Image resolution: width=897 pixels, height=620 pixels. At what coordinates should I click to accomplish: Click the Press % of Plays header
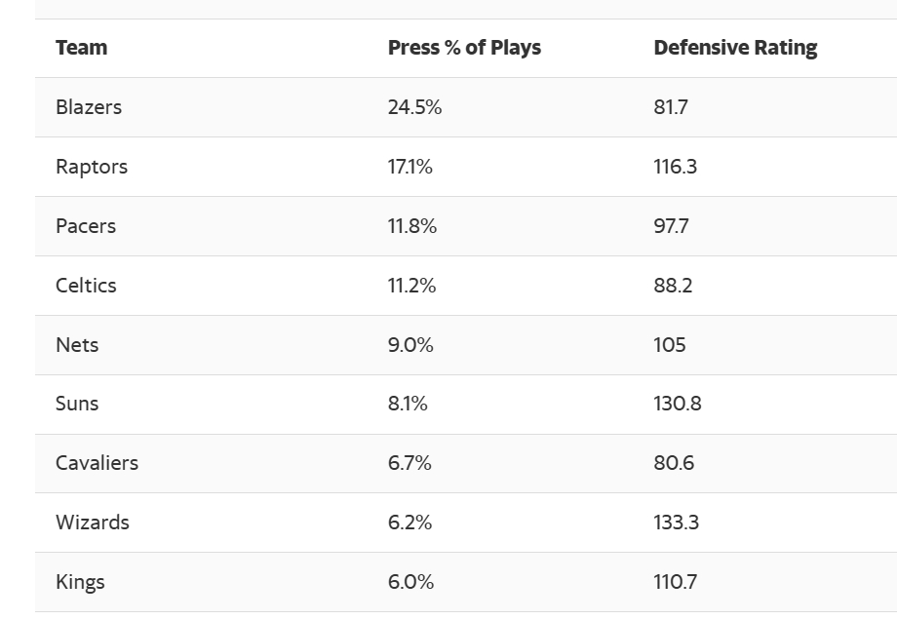pos(464,48)
